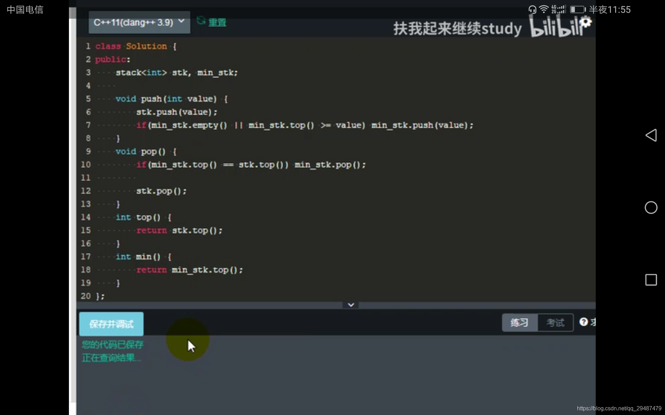Click the reset refresh icon
Viewport: 665px width, 415px height.
[201, 21]
